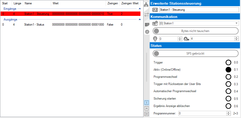This screenshot has width=241, height=118.
Task: Disable the Aktiv (Online/Offline) bit
Action: 228,70
